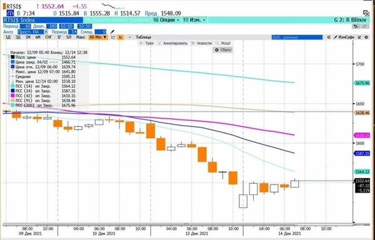This screenshot has width=375, height=240.
Task: Select the 6М range tab
Action: pos(37,37)
